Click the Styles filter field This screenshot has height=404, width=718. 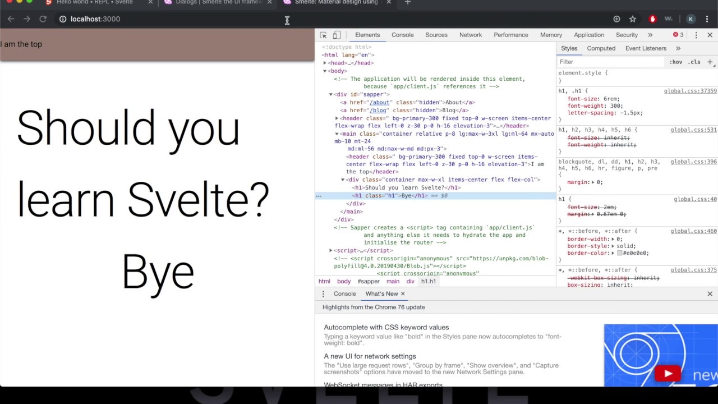coord(611,62)
